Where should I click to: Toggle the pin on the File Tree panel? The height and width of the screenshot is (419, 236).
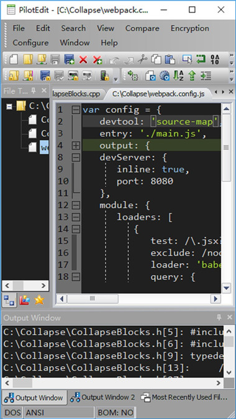coord(34,91)
